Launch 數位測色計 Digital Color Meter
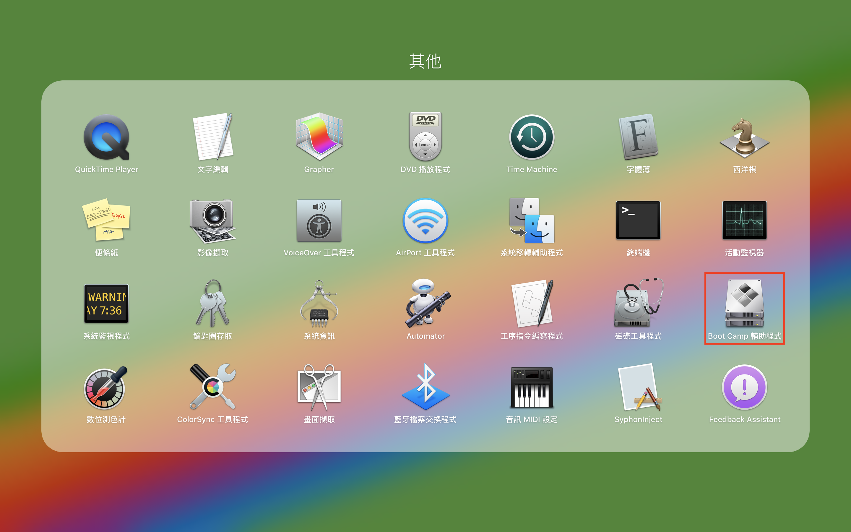851x532 pixels. click(x=105, y=388)
